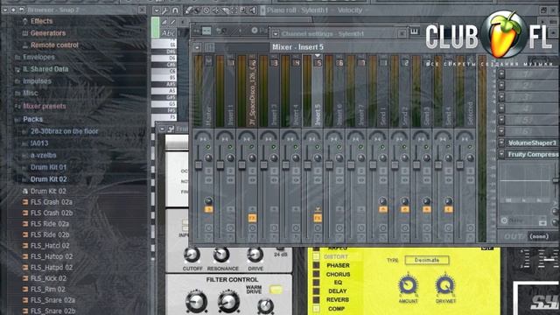Open the VolumeShaper3 slot dropdown arrow
560x315 pixels.
[x=501, y=143]
